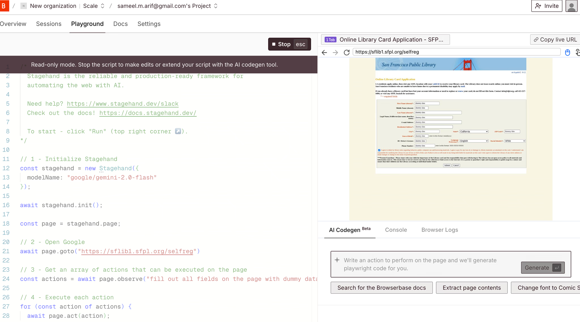
Task: Click the 1 Tab badge
Action: point(330,40)
